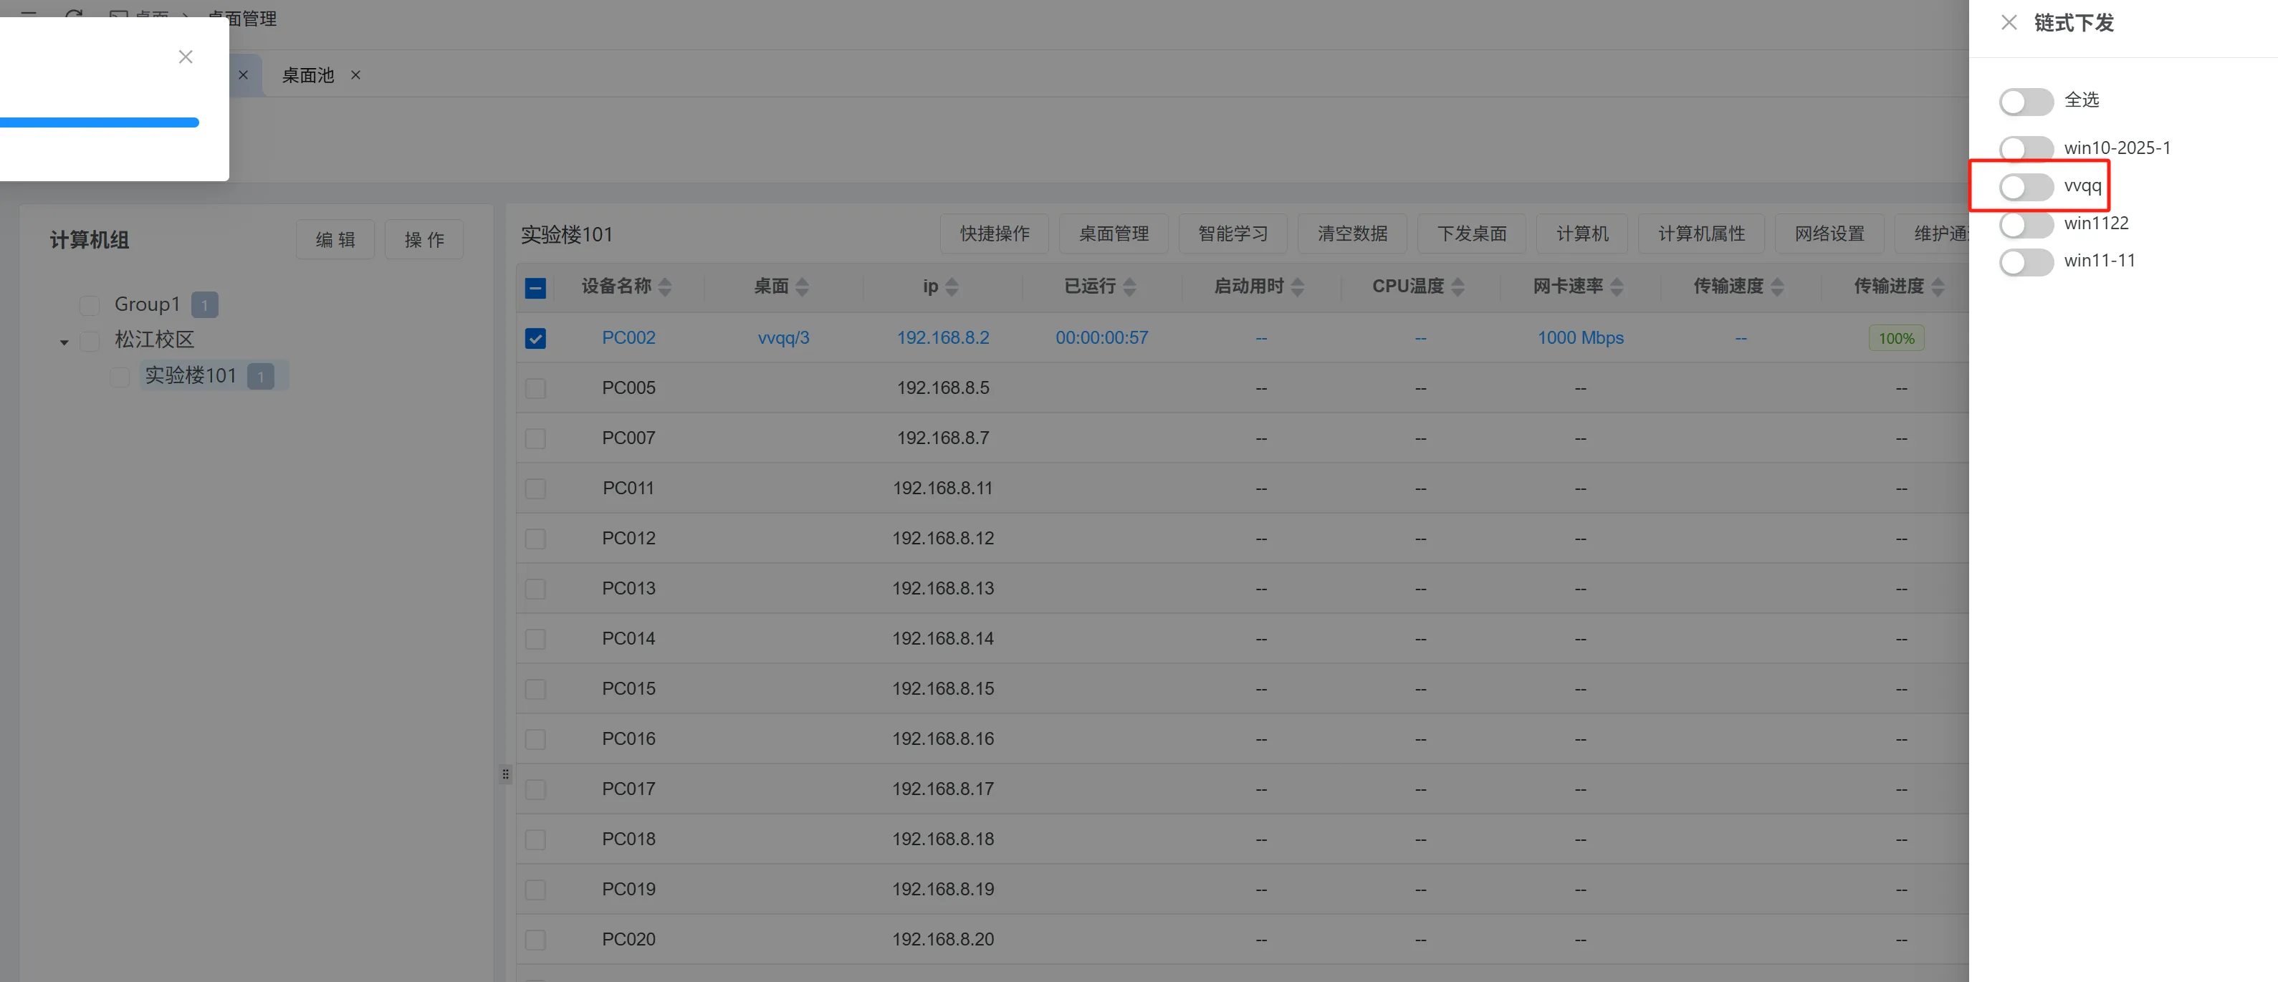
Task: Check the PC007 row checkbox
Action: tap(535, 438)
